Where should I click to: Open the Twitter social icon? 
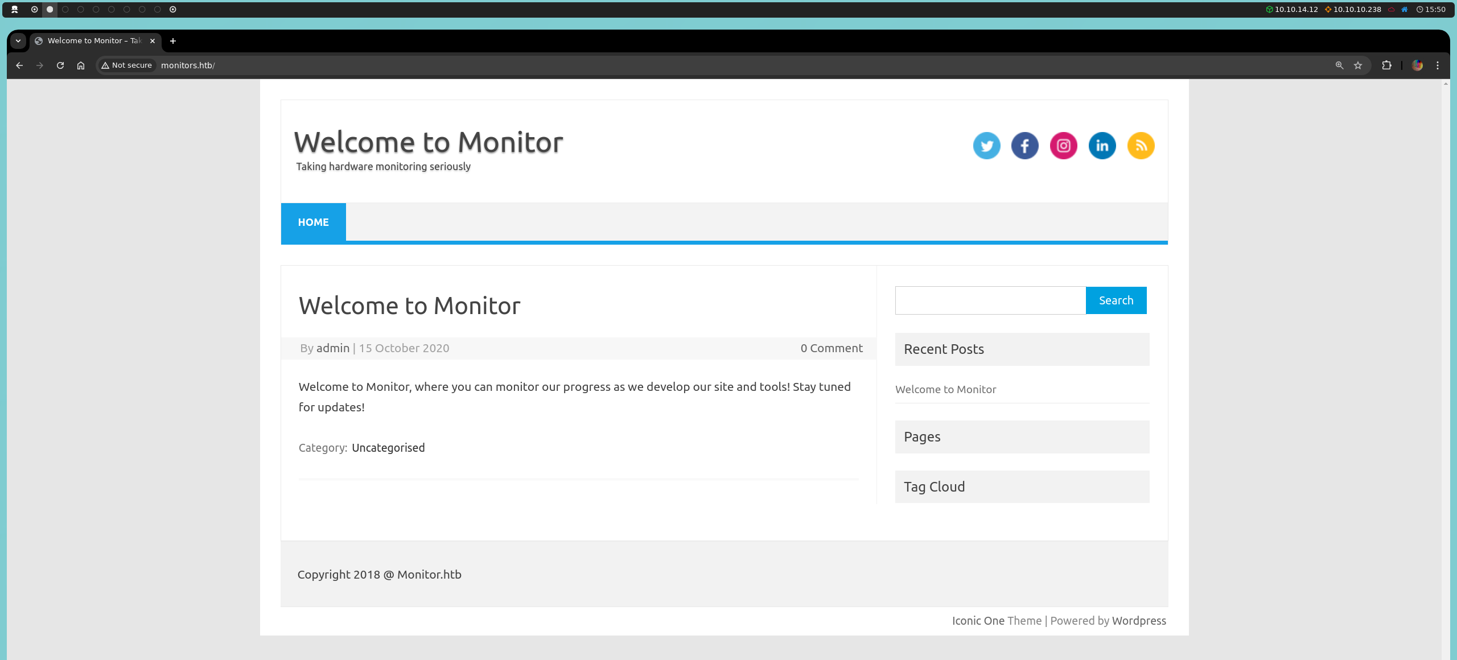point(986,146)
